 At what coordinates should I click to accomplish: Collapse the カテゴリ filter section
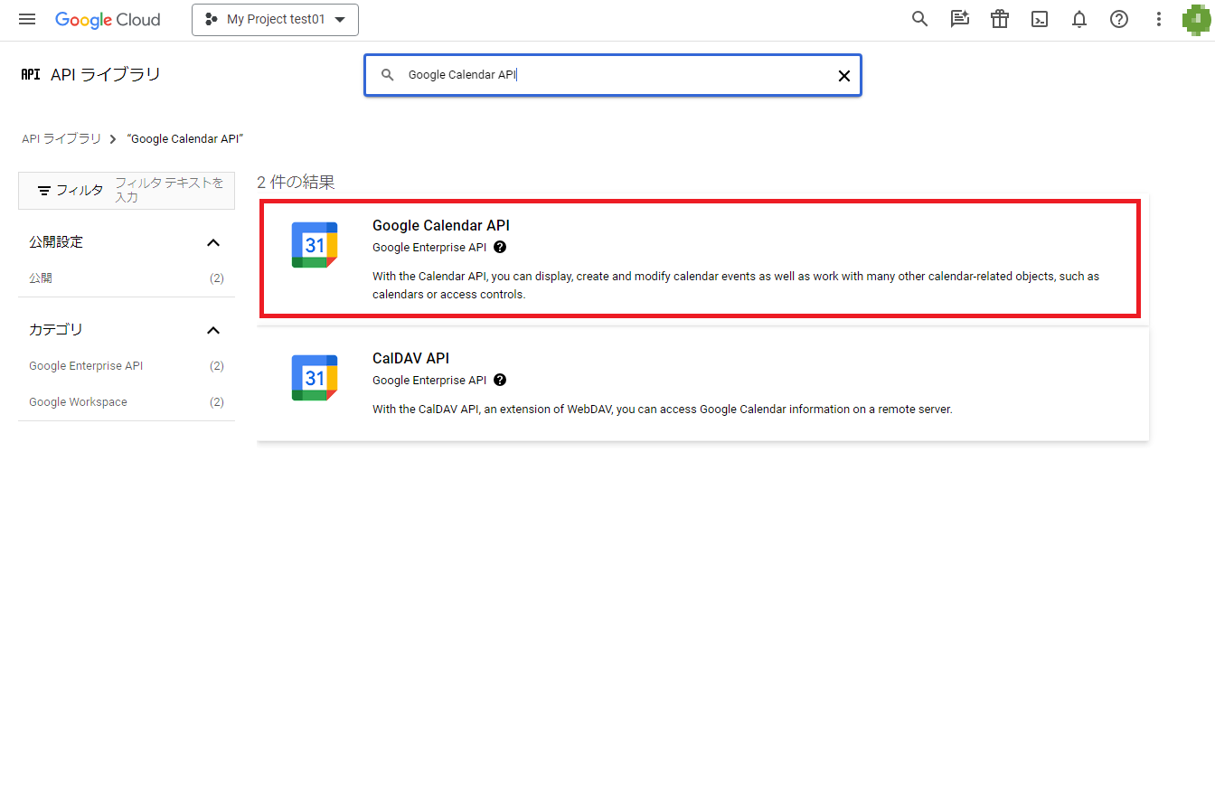point(213,330)
